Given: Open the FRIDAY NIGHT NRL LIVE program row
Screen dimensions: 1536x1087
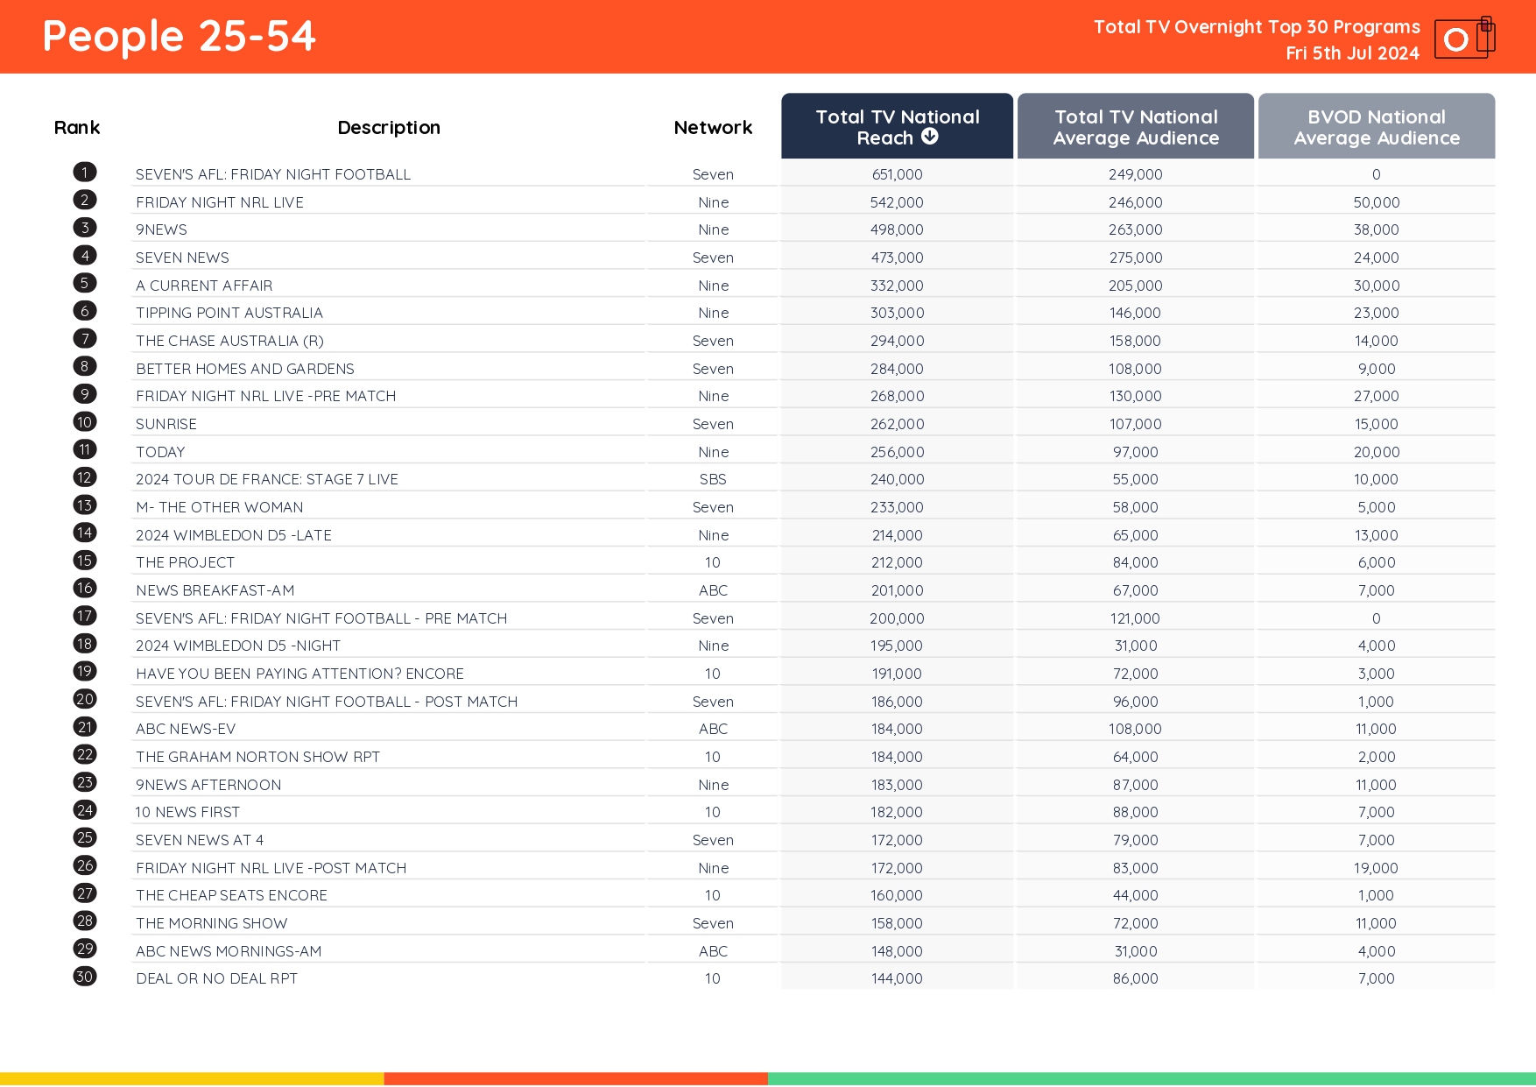Looking at the screenshot, I should pos(220,201).
